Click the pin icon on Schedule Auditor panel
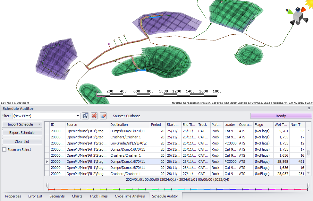Viewport: 313px width, 201px height. pos(309,109)
